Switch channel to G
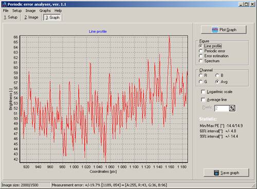The height and width of the screenshot is (189, 257). click(201, 82)
